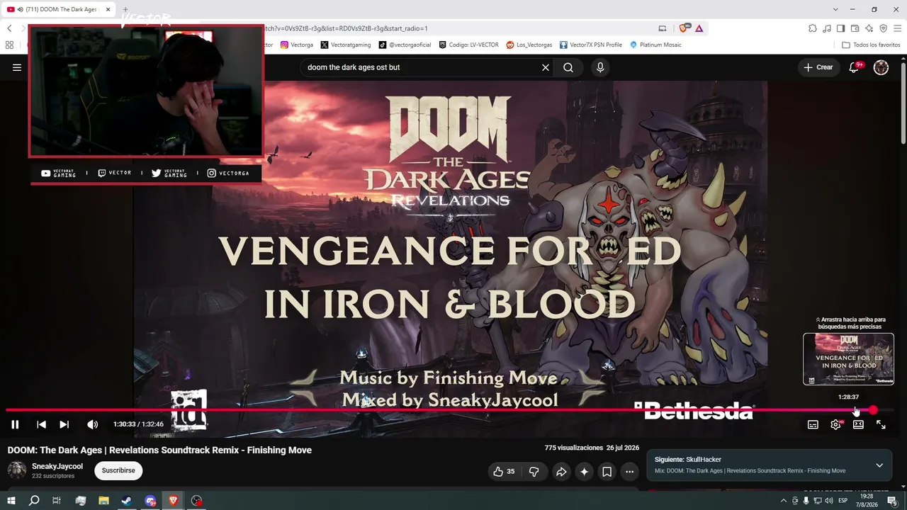Toggle the browser sidebar panel
The image size is (907, 510).
(x=840, y=28)
